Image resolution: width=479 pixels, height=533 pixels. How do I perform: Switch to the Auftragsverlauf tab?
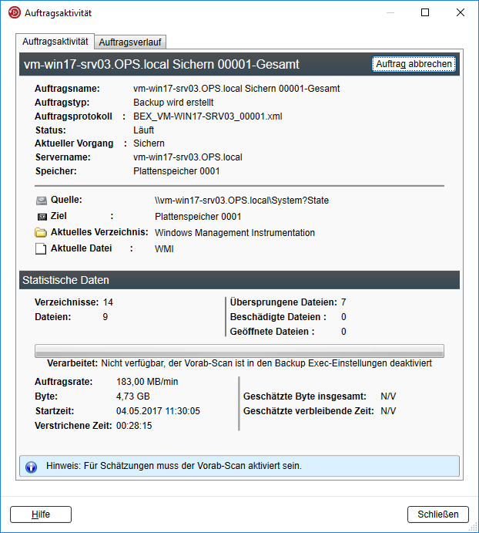coord(132,42)
